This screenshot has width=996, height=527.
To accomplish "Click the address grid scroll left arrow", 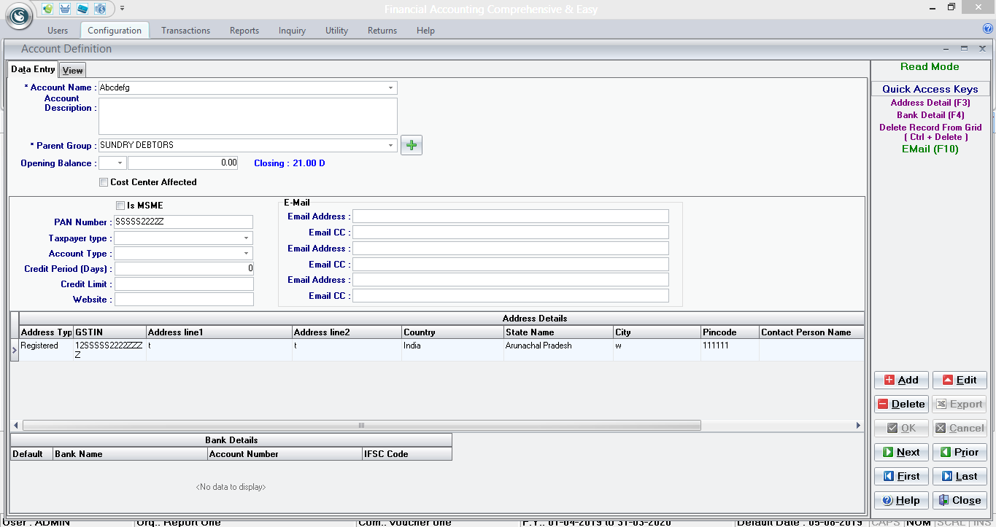I will click(x=16, y=425).
